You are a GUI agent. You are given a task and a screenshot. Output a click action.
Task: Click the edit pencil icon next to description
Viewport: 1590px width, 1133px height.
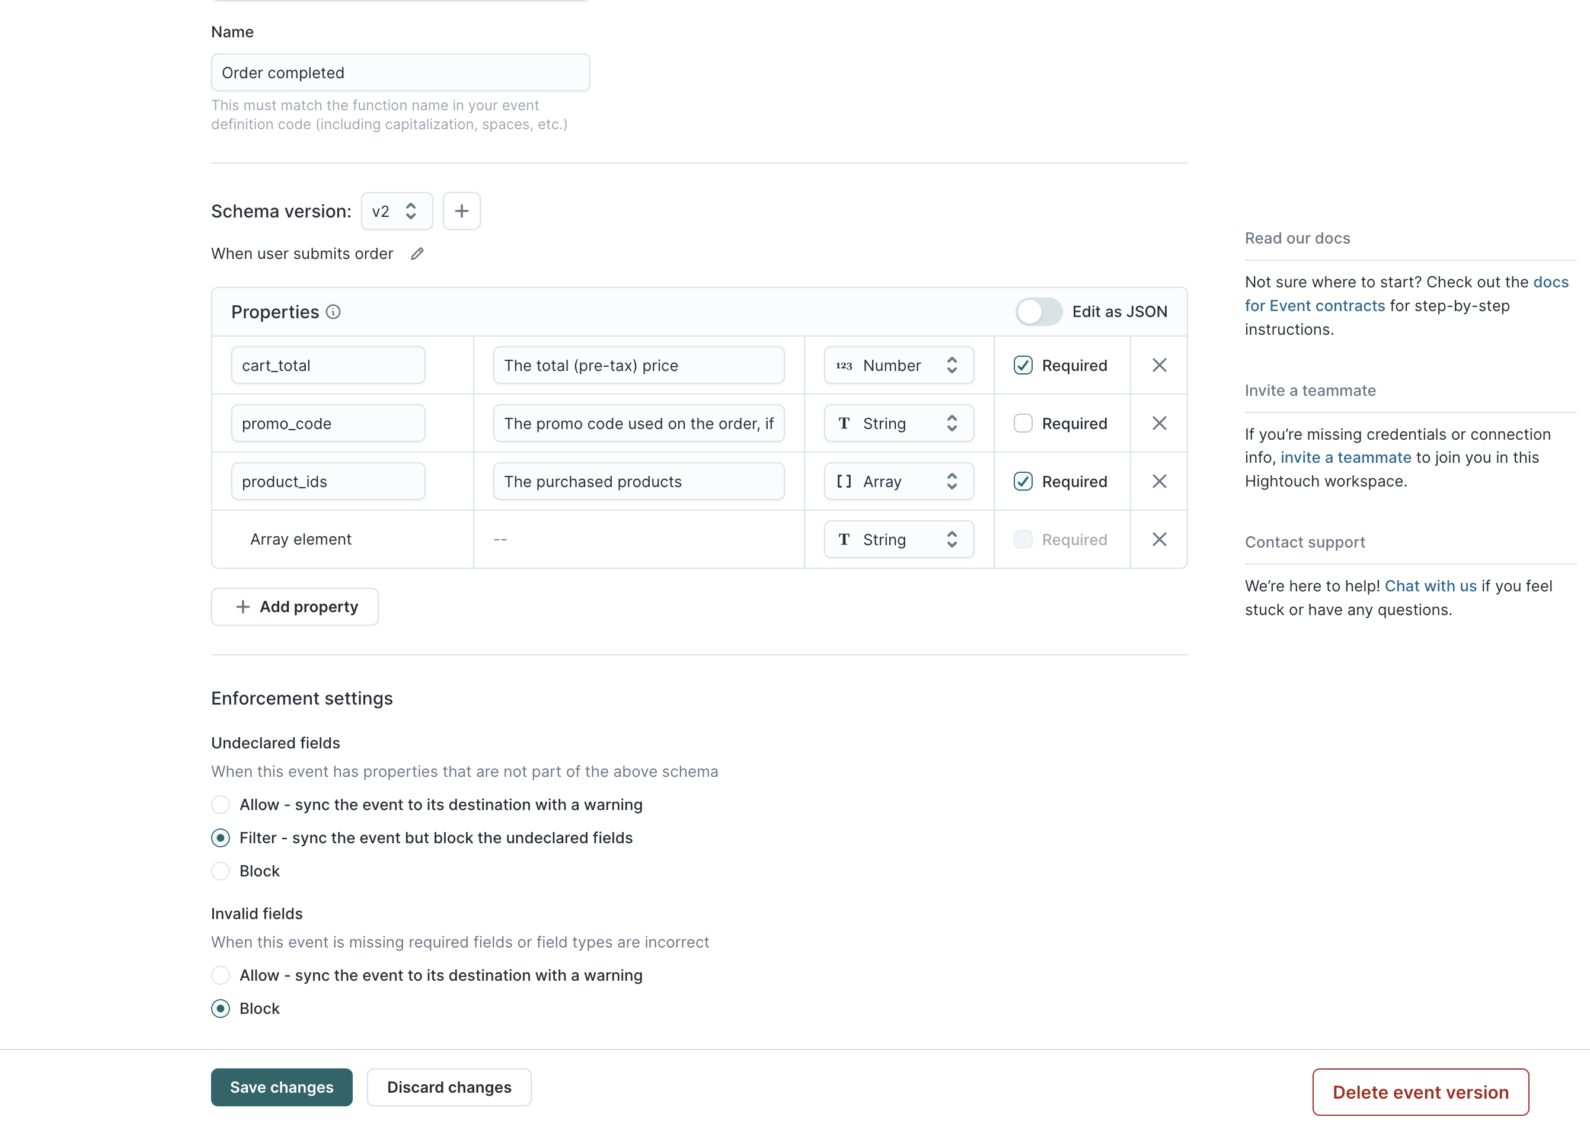[x=417, y=254]
